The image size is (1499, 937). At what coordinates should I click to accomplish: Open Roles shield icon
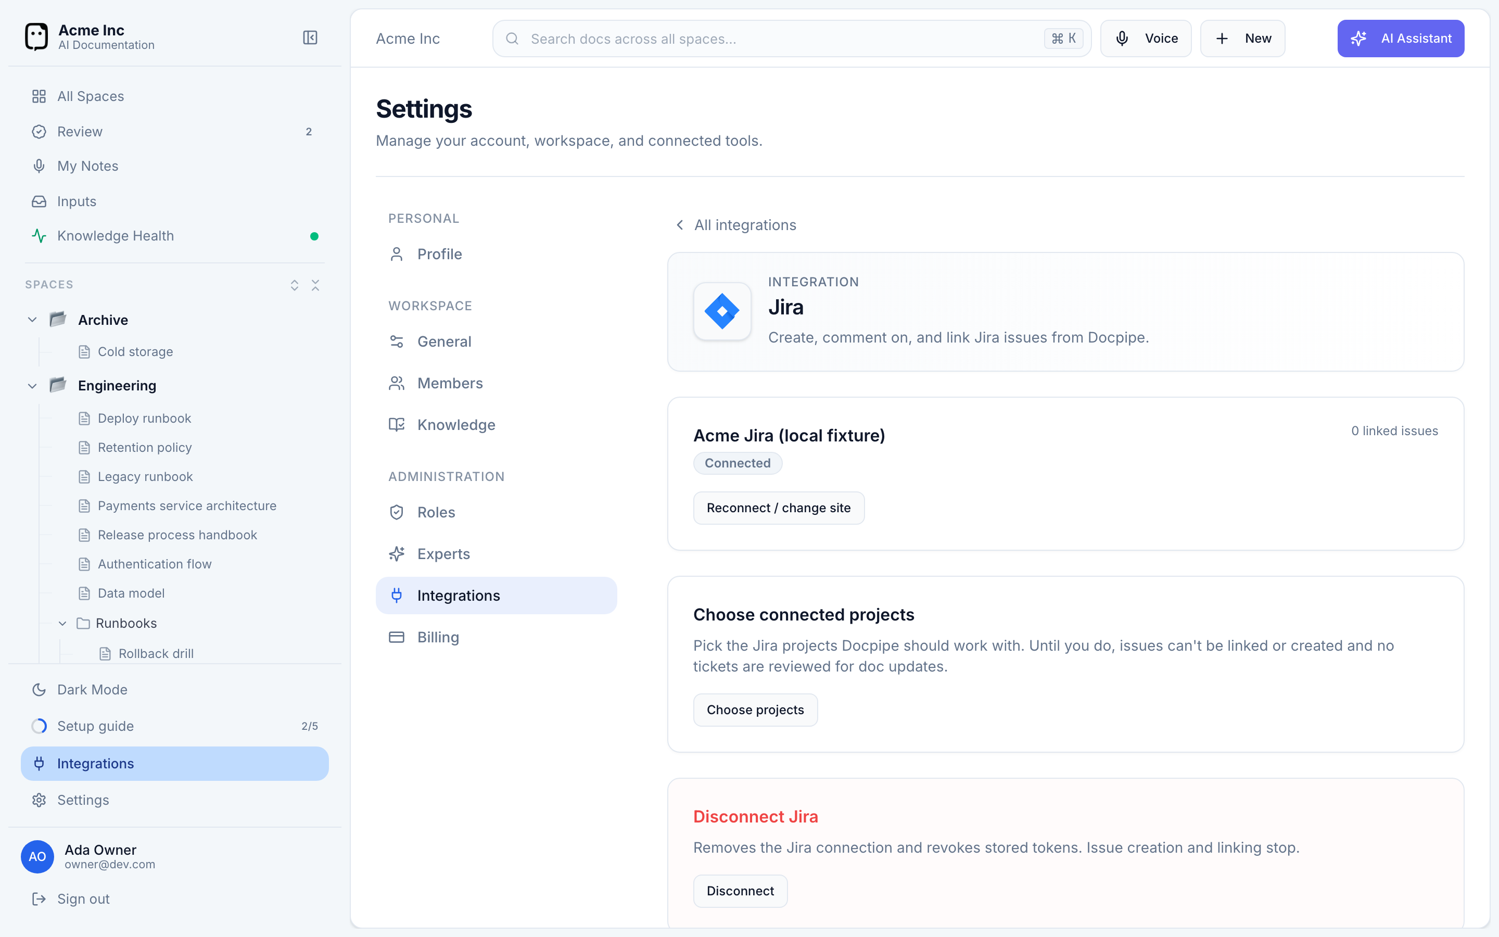(397, 513)
